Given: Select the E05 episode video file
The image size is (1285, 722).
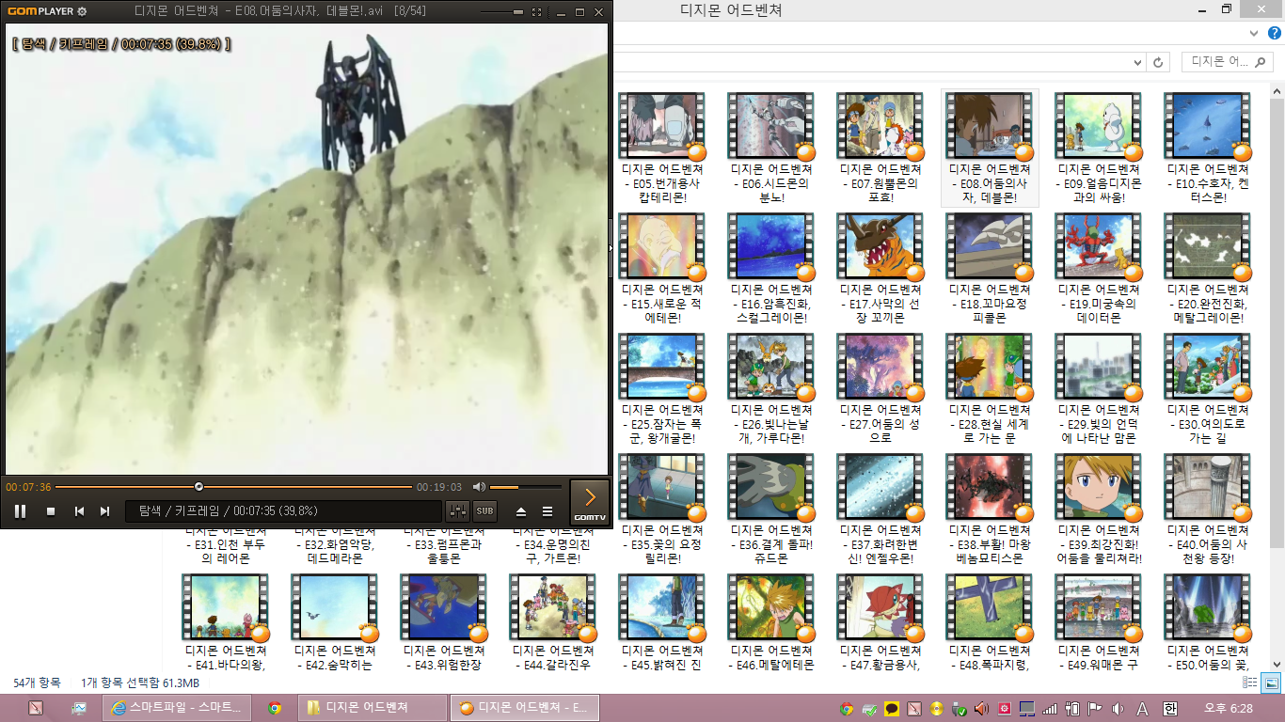Looking at the screenshot, I should pos(662,149).
